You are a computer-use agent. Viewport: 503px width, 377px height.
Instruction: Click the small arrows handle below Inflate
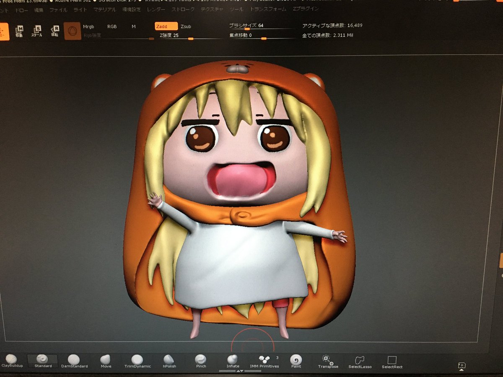(239, 371)
